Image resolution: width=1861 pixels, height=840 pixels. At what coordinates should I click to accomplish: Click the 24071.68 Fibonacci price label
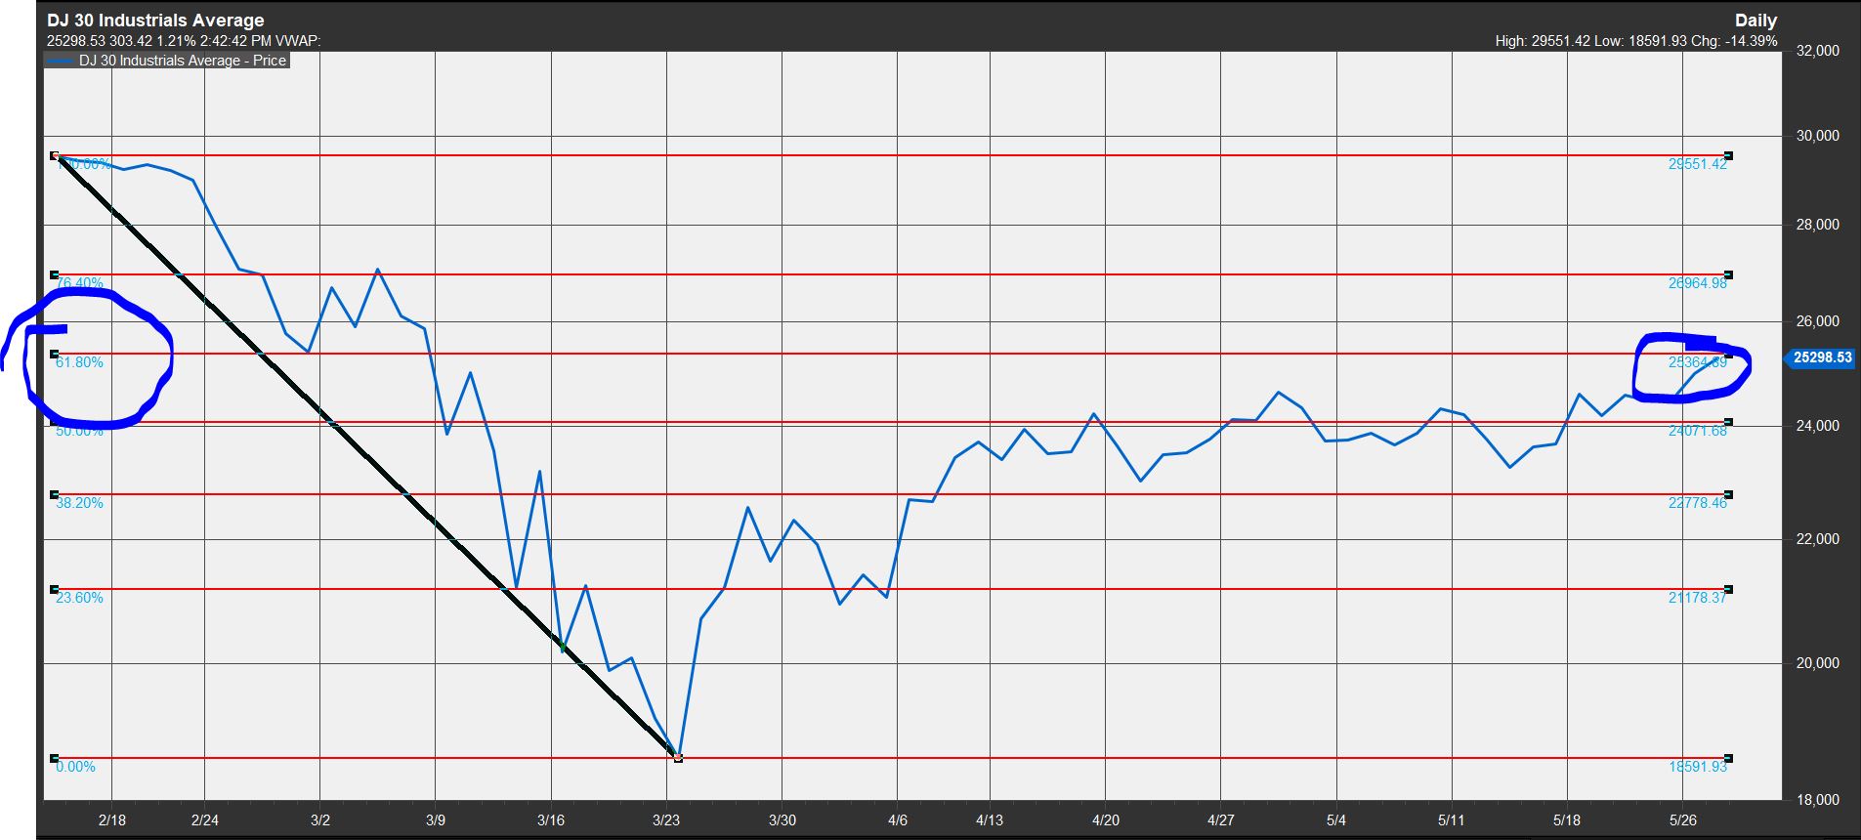pyautogui.click(x=1698, y=431)
